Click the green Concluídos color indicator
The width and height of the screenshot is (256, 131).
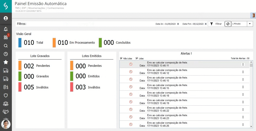pos(100,43)
